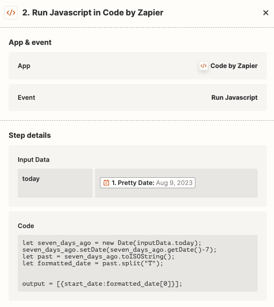Click the App row label

pos(24,66)
